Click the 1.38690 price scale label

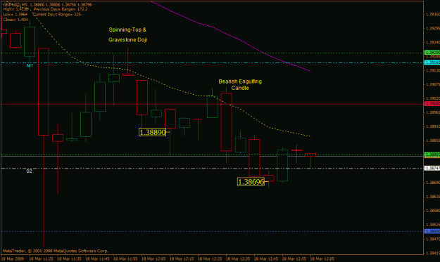coord(432,183)
